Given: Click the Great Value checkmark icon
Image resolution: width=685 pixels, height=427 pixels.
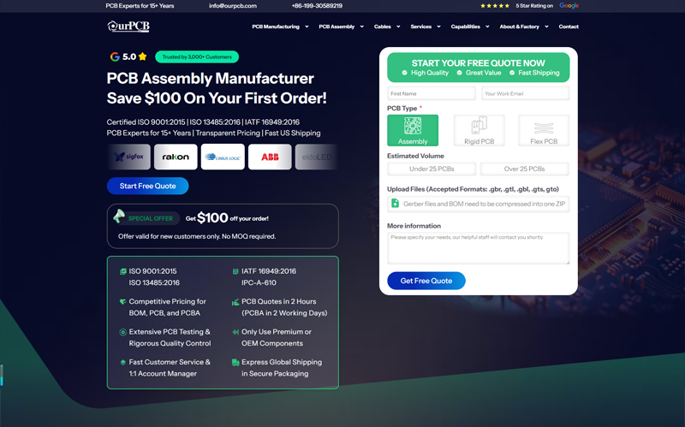Looking at the screenshot, I should (x=460, y=73).
